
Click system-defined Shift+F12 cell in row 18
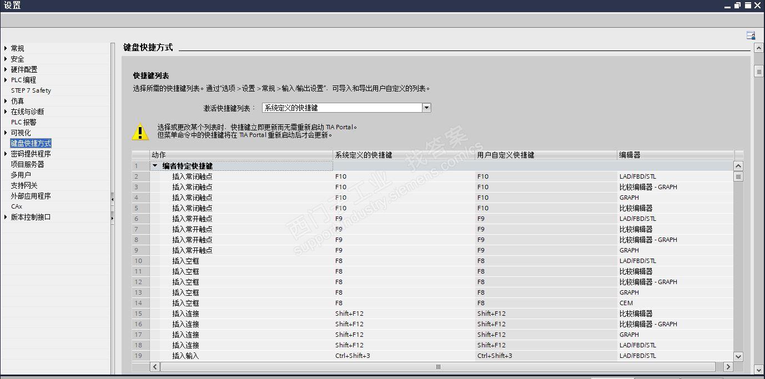404,345
